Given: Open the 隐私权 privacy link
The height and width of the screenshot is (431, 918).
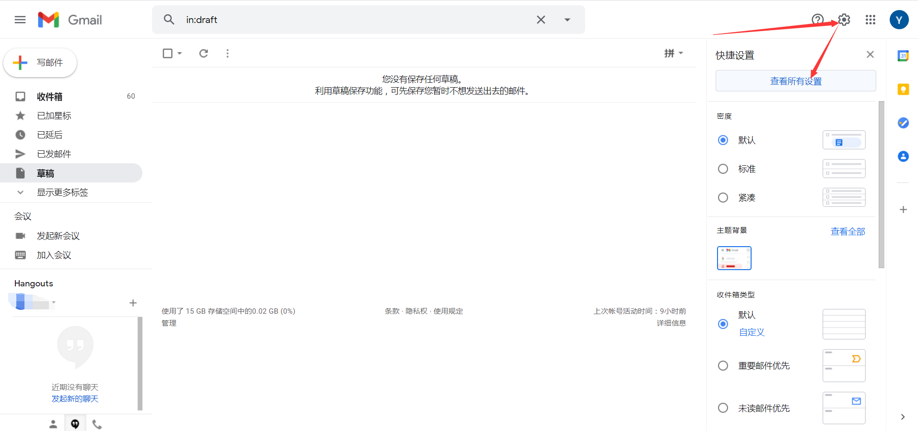Looking at the screenshot, I should 416,311.
